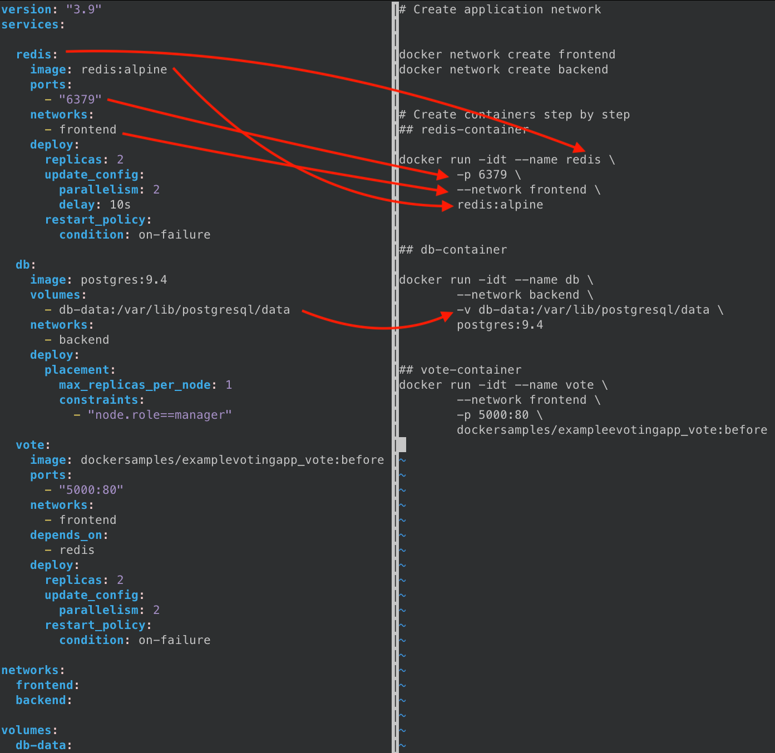Click the "5000:80" ports entry
This screenshot has height=753, width=775.
[91, 490]
